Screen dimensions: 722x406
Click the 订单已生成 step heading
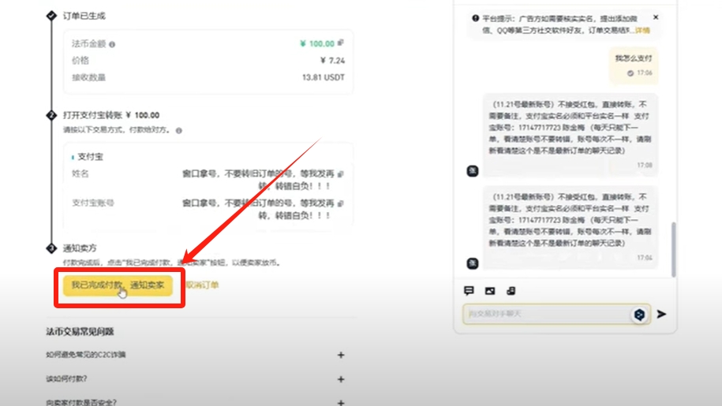(84, 16)
